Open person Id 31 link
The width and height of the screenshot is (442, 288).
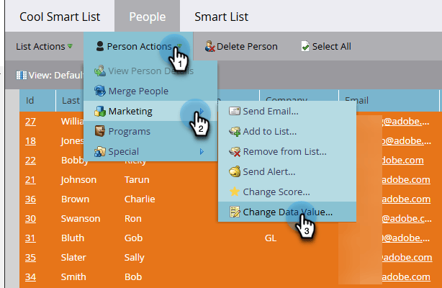point(30,238)
